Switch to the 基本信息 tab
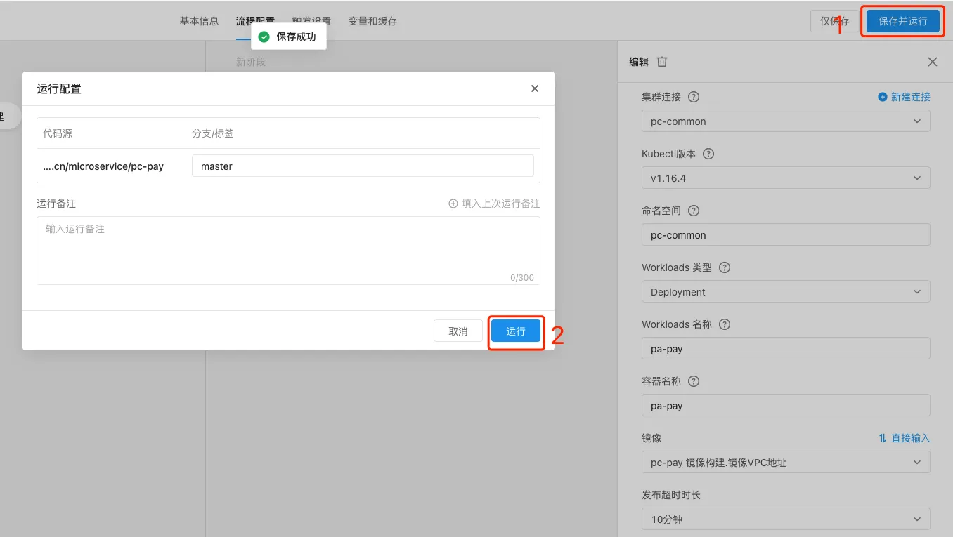 tap(200, 21)
